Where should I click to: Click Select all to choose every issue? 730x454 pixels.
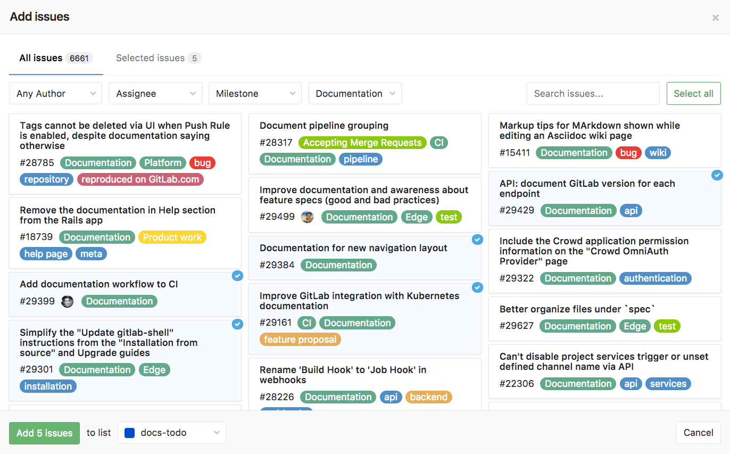coord(693,93)
